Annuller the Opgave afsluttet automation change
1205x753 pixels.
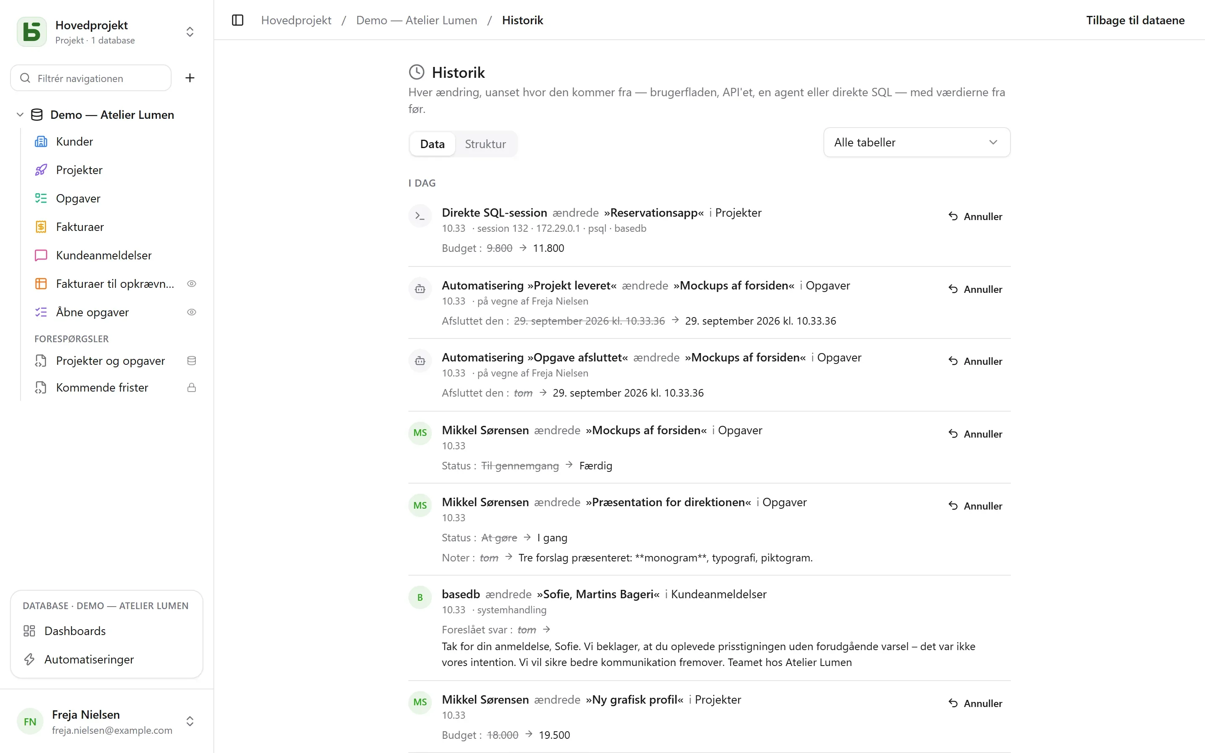(975, 361)
